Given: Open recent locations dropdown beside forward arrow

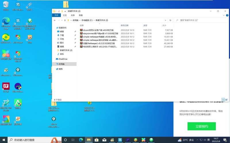Looking at the screenshot, I should click(62, 20).
